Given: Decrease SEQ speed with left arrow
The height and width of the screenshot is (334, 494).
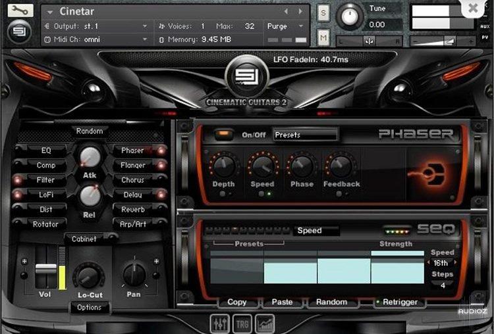Looking at the screenshot, I should 429,262.
